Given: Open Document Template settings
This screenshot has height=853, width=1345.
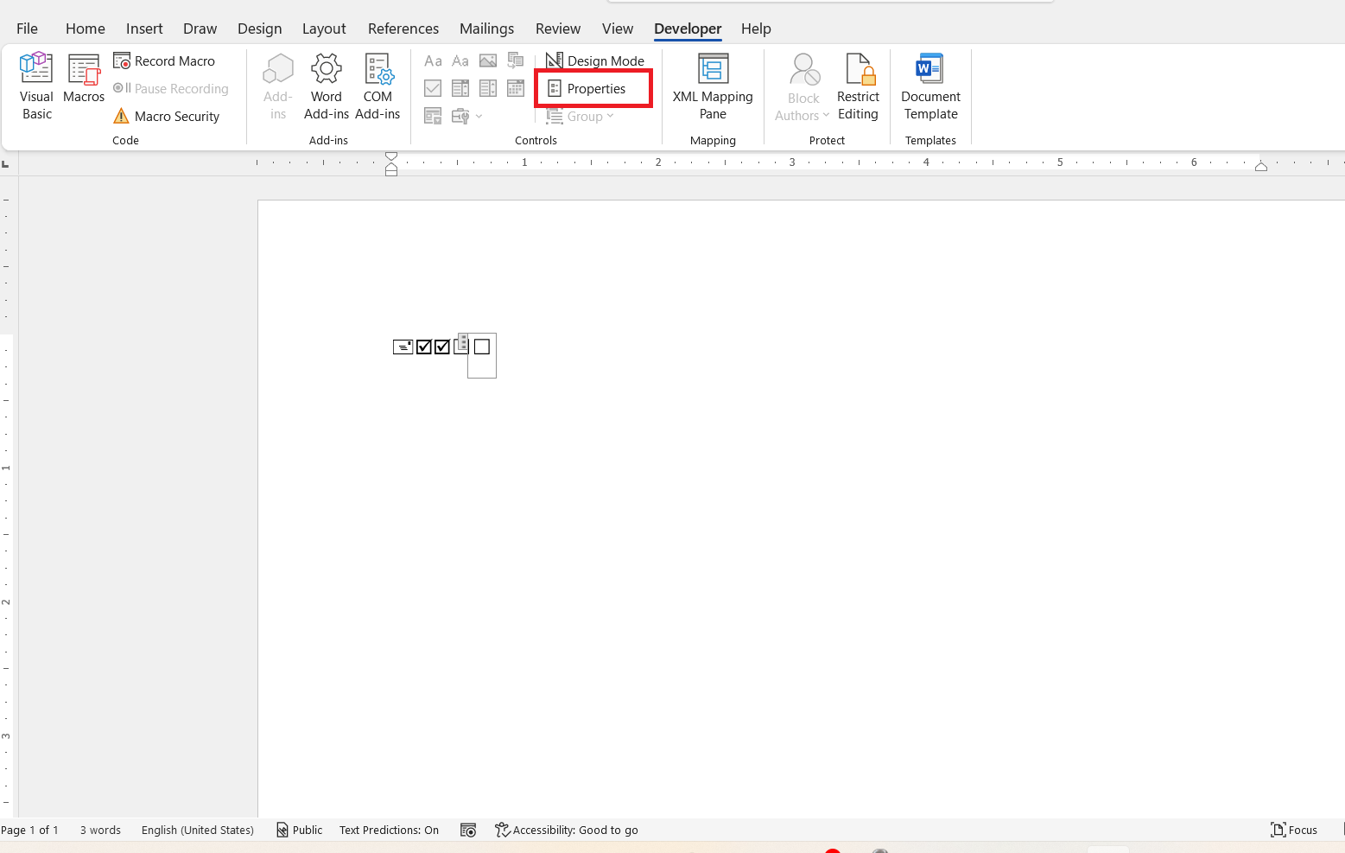Looking at the screenshot, I should (x=930, y=86).
